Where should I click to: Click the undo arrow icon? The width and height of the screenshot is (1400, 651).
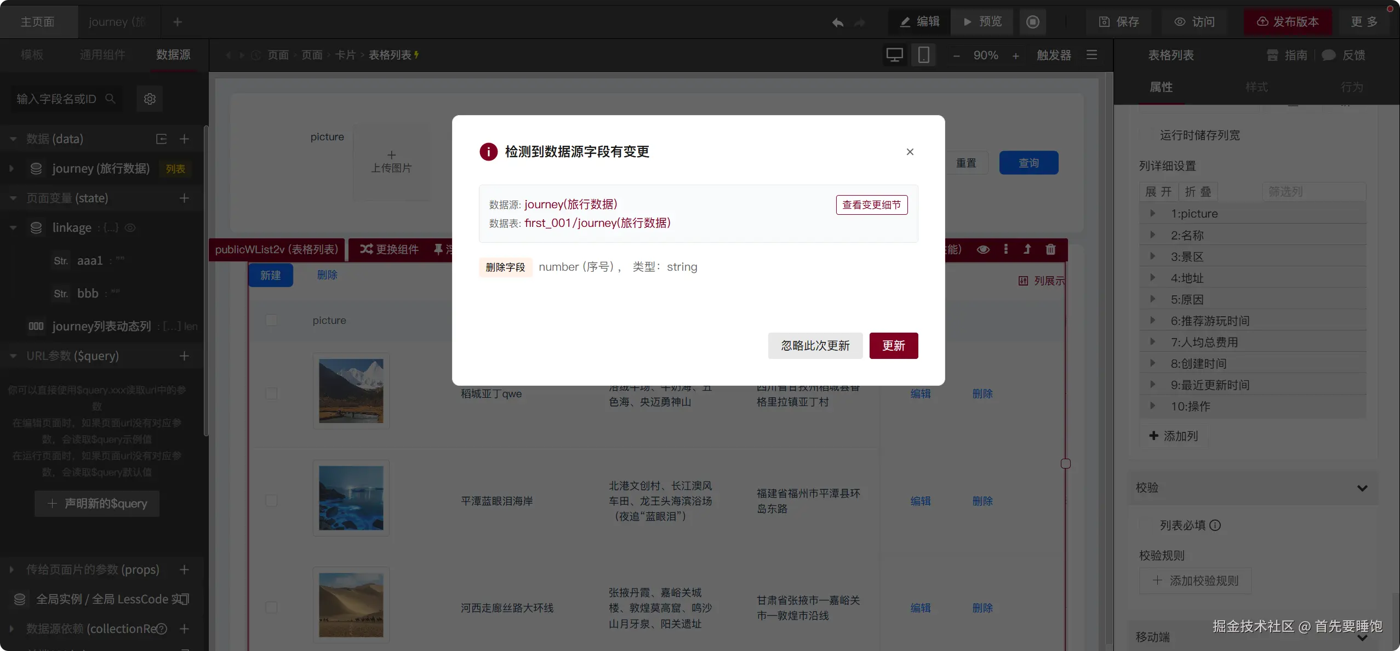click(x=837, y=22)
